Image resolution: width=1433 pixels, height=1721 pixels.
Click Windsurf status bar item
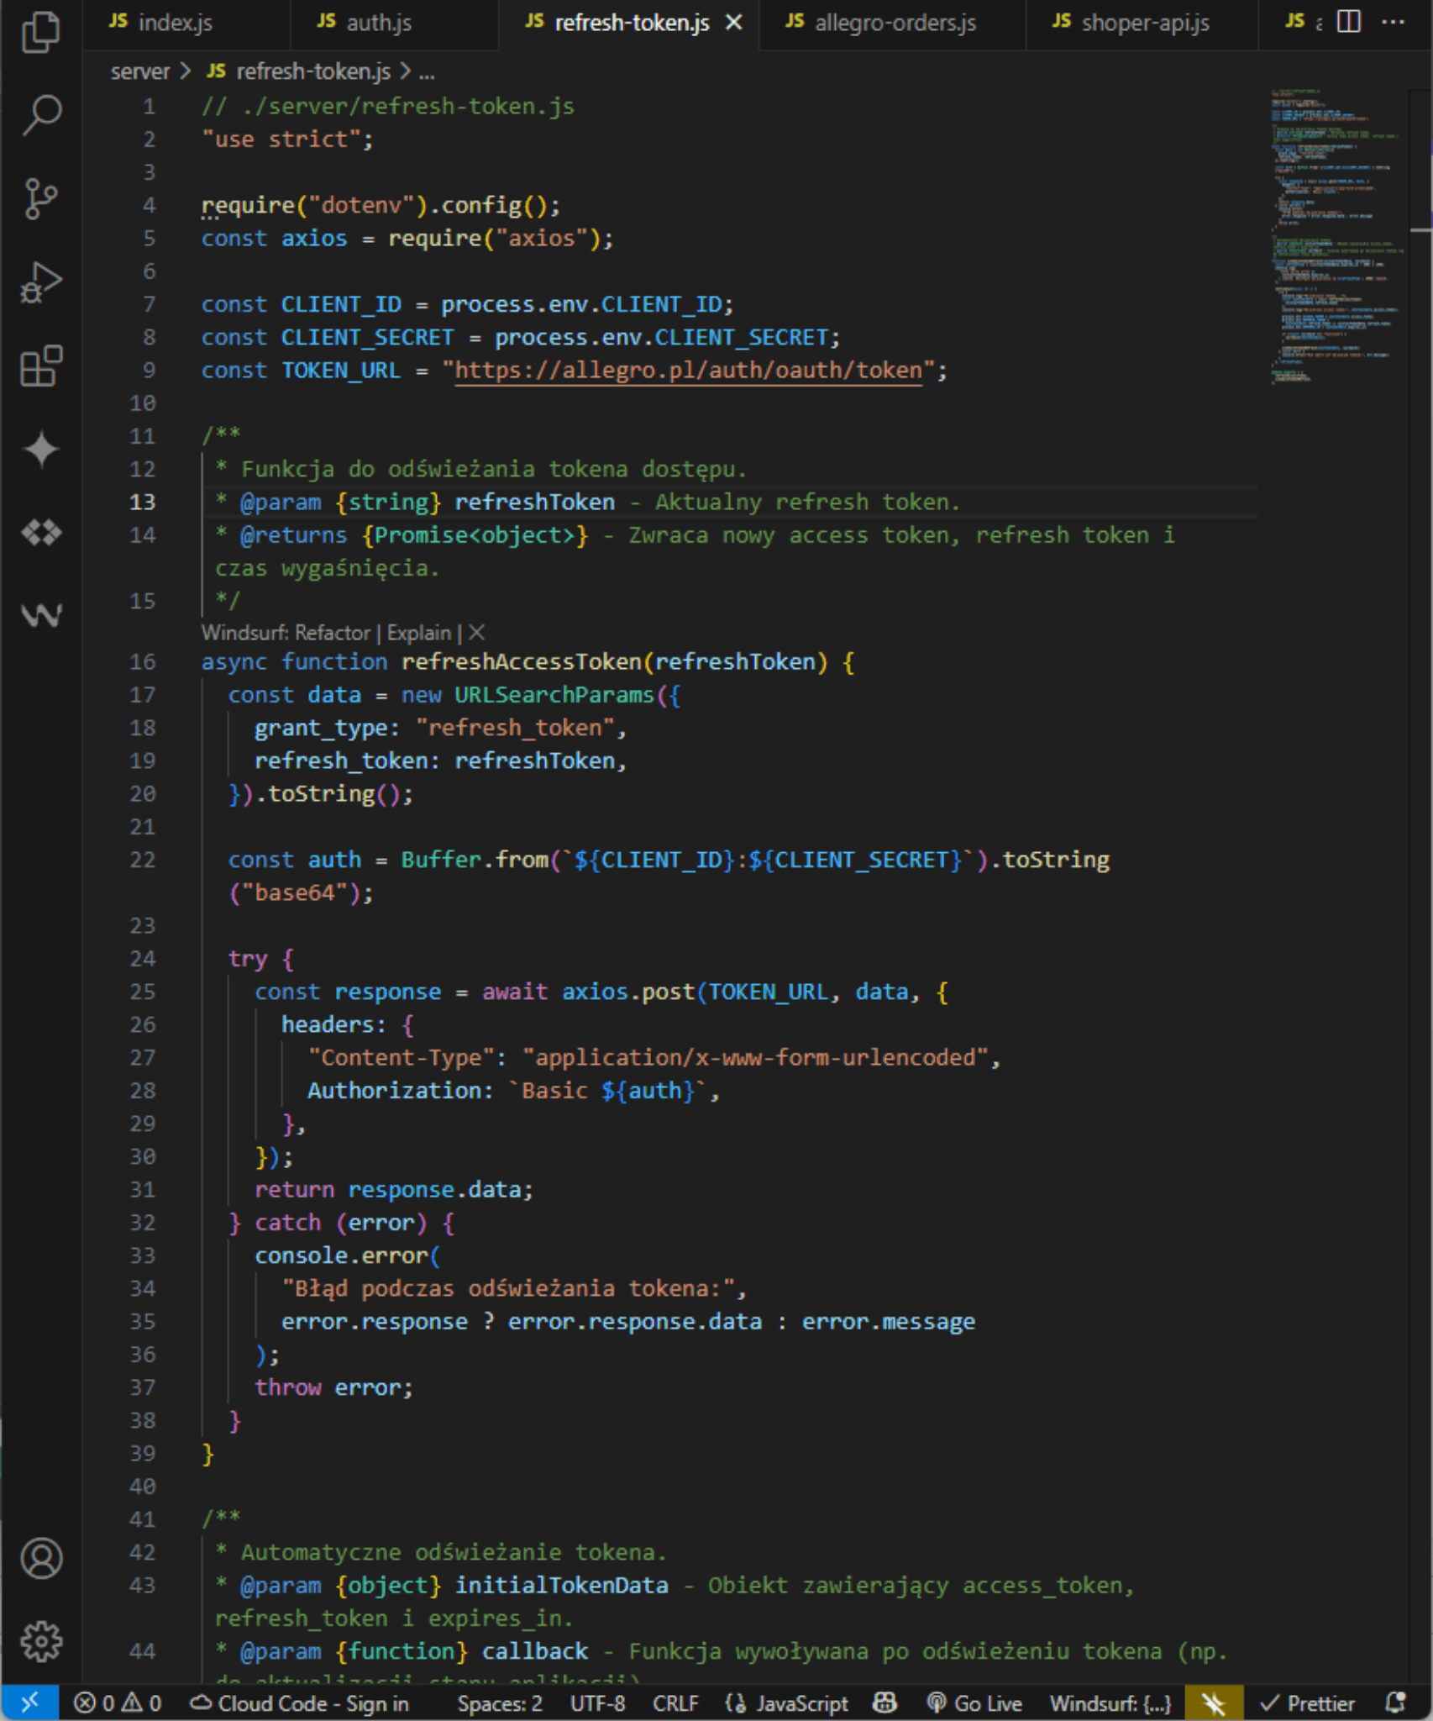(x=1110, y=1703)
